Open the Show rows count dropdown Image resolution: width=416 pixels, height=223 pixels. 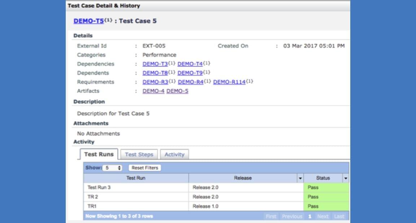112,168
